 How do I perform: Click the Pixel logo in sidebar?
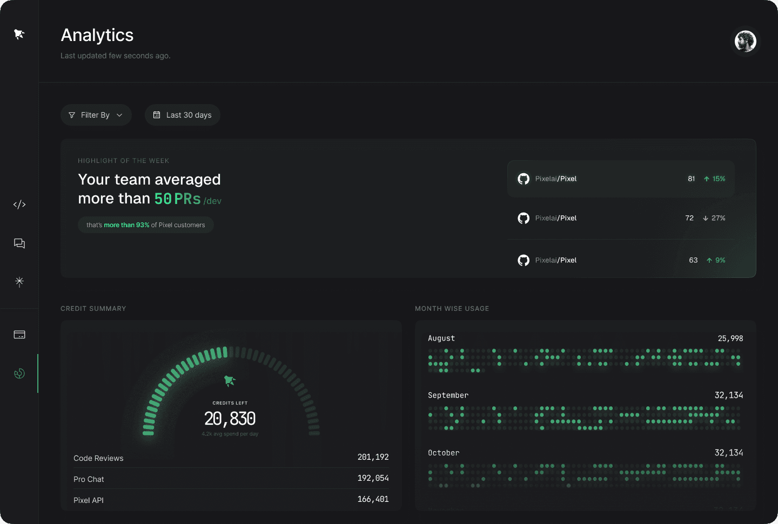click(19, 35)
